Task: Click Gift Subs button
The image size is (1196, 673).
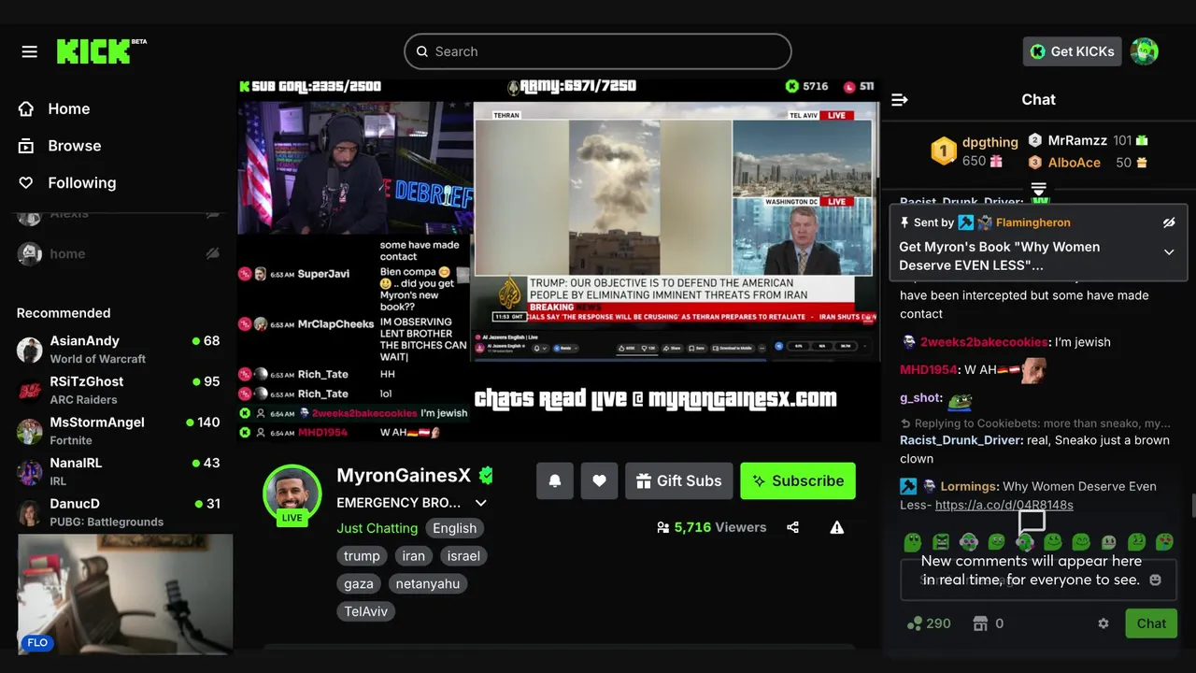Action: 679,480
